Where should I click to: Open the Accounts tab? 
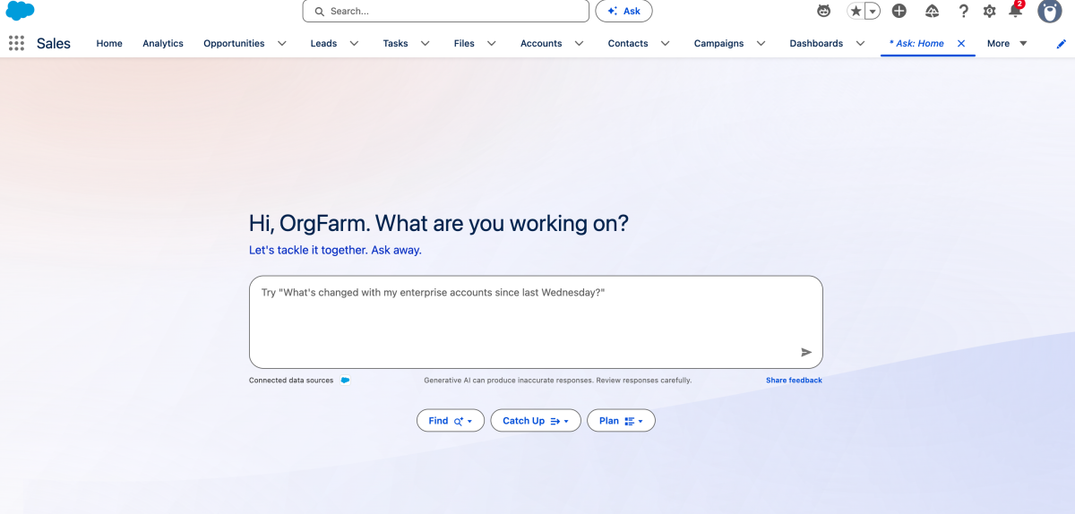(x=541, y=43)
